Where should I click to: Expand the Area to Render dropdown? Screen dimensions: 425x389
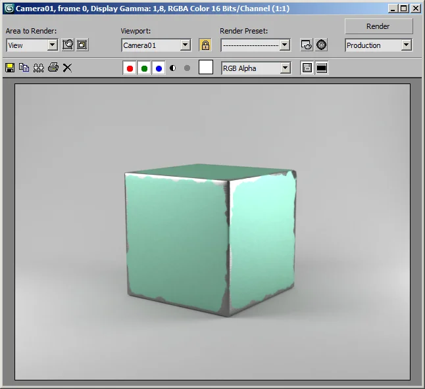[32, 45]
